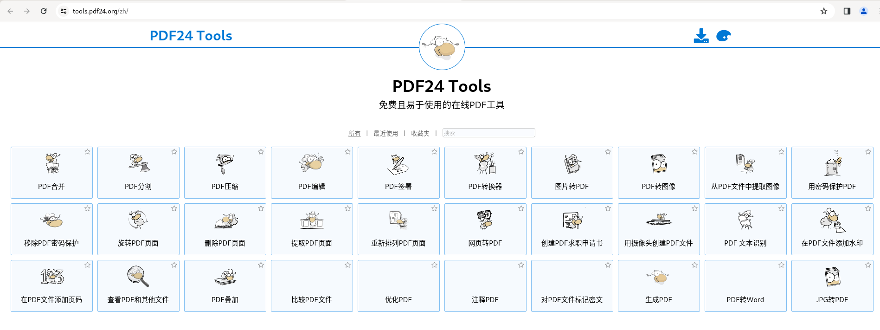Open the 重新排列PDF页面 tool icon
The height and width of the screenshot is (330, 880).
coord(398,220)
